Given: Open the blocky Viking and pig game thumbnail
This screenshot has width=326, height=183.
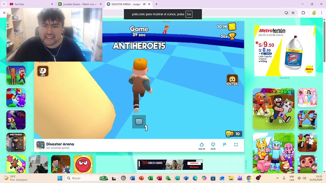Looking at the screenshot, I should [274, 153].
